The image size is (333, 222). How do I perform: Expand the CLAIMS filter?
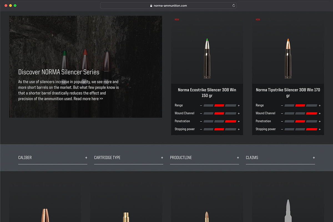[280, 158]
